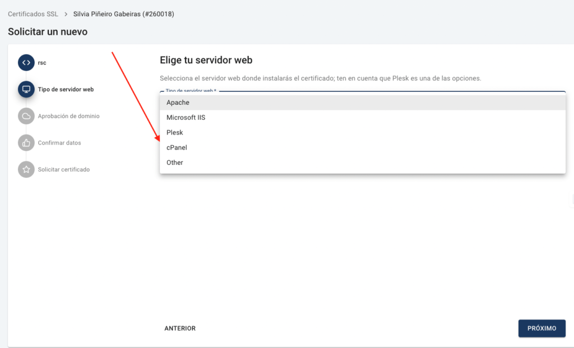
Task: Click the thumbs-up Confirmar datos icon
Action: [26, 143]
